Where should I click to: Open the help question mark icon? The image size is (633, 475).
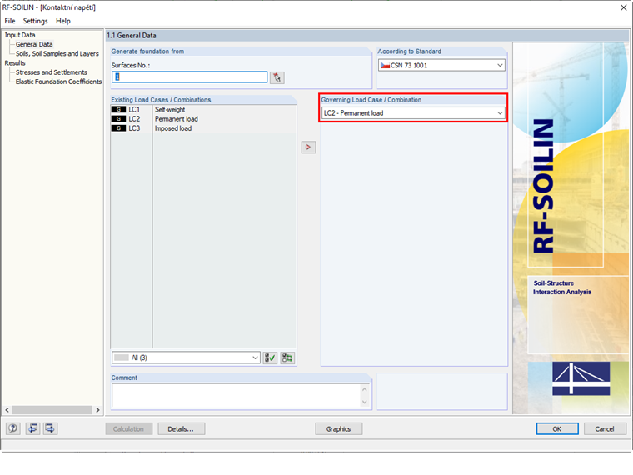13,428
